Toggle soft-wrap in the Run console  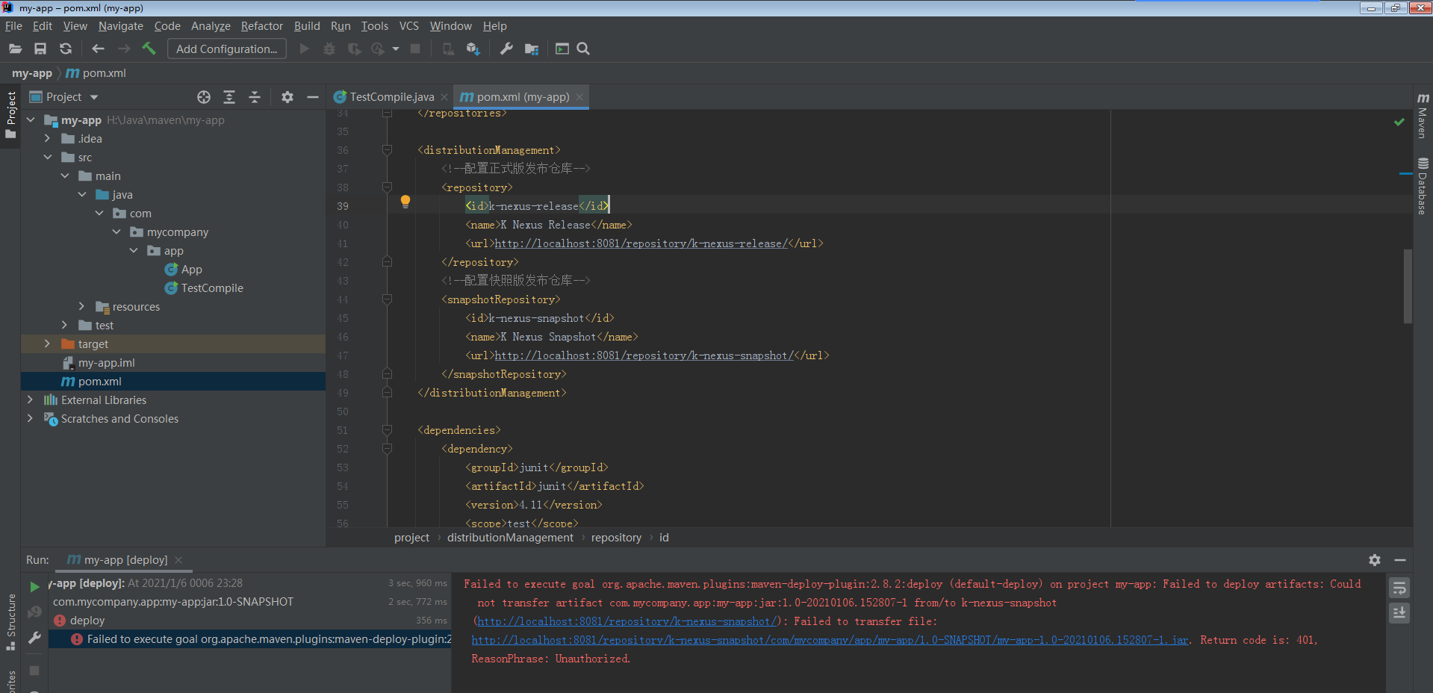pyautogui.click(x=1399, y=588)
